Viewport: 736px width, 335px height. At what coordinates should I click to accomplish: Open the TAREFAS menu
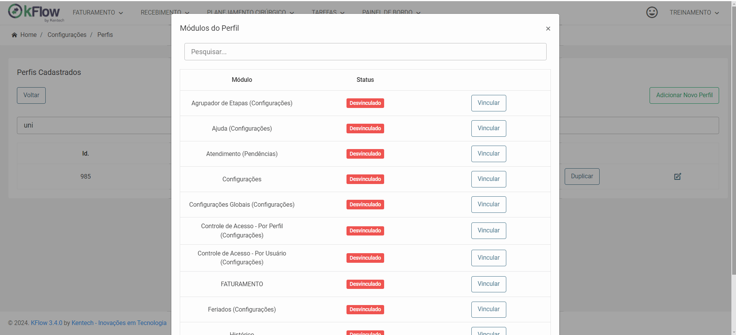[x=328, y=12]
